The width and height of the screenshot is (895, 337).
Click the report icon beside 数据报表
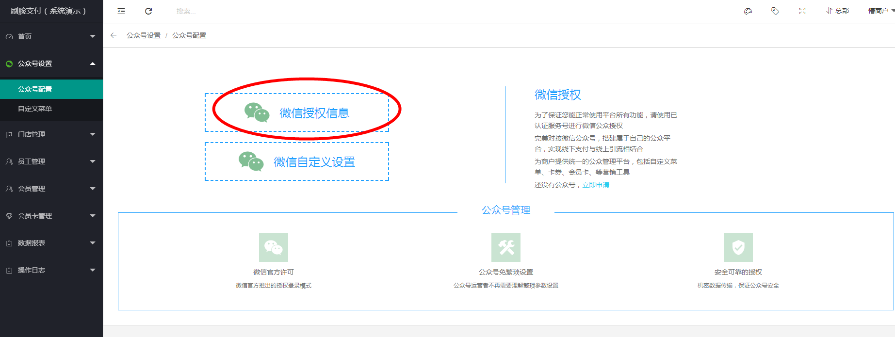tap(9, 243)
